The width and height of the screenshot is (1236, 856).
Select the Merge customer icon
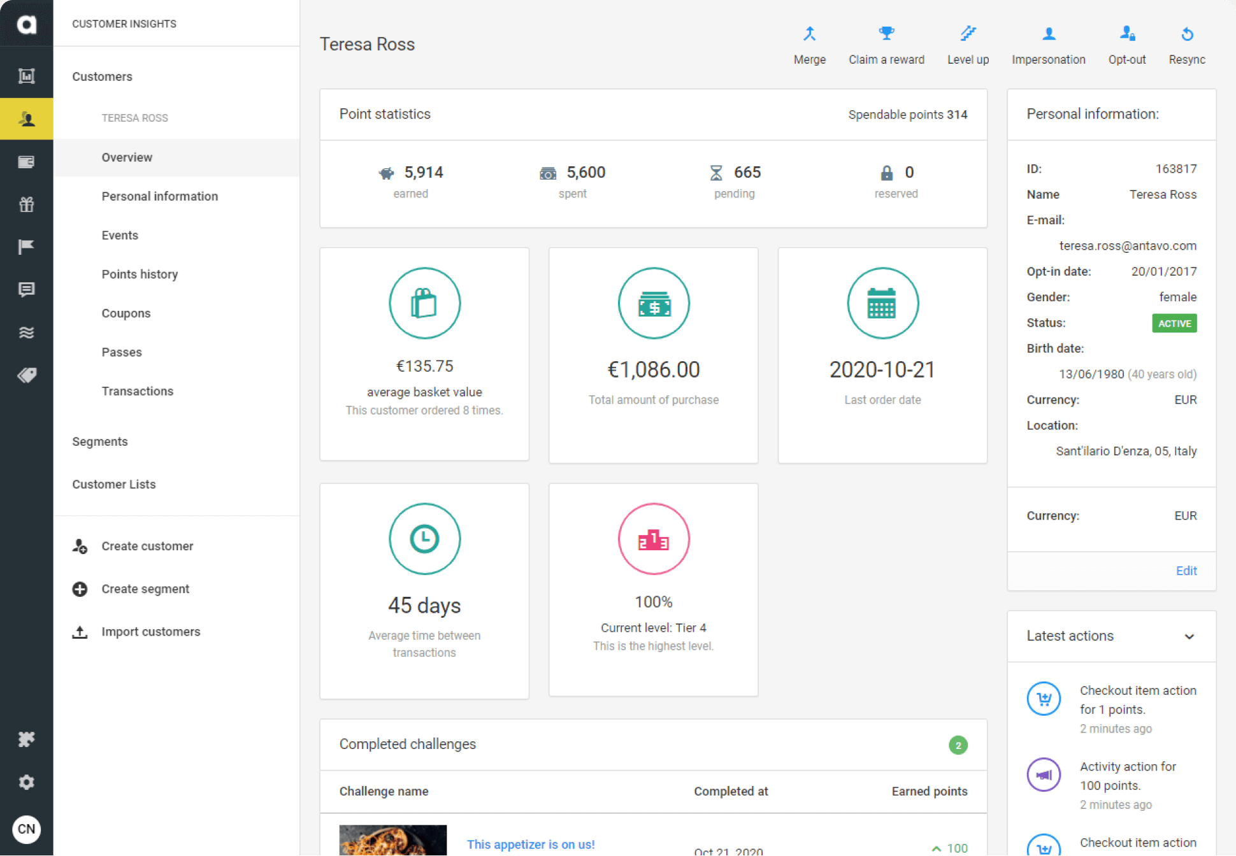(x=809, y=43)
